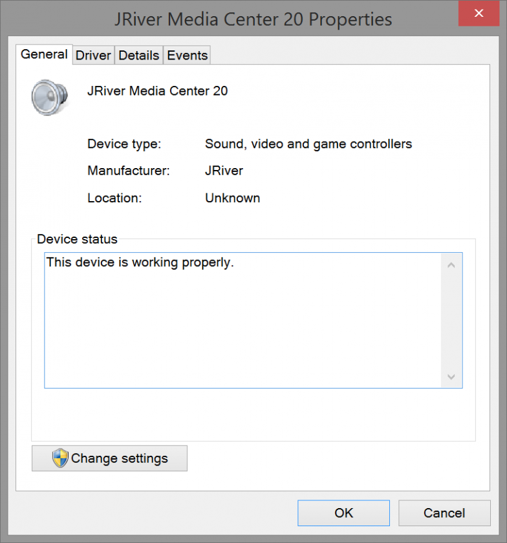Click Change settings button with shield
507x543 pixels.
(109, 458)
